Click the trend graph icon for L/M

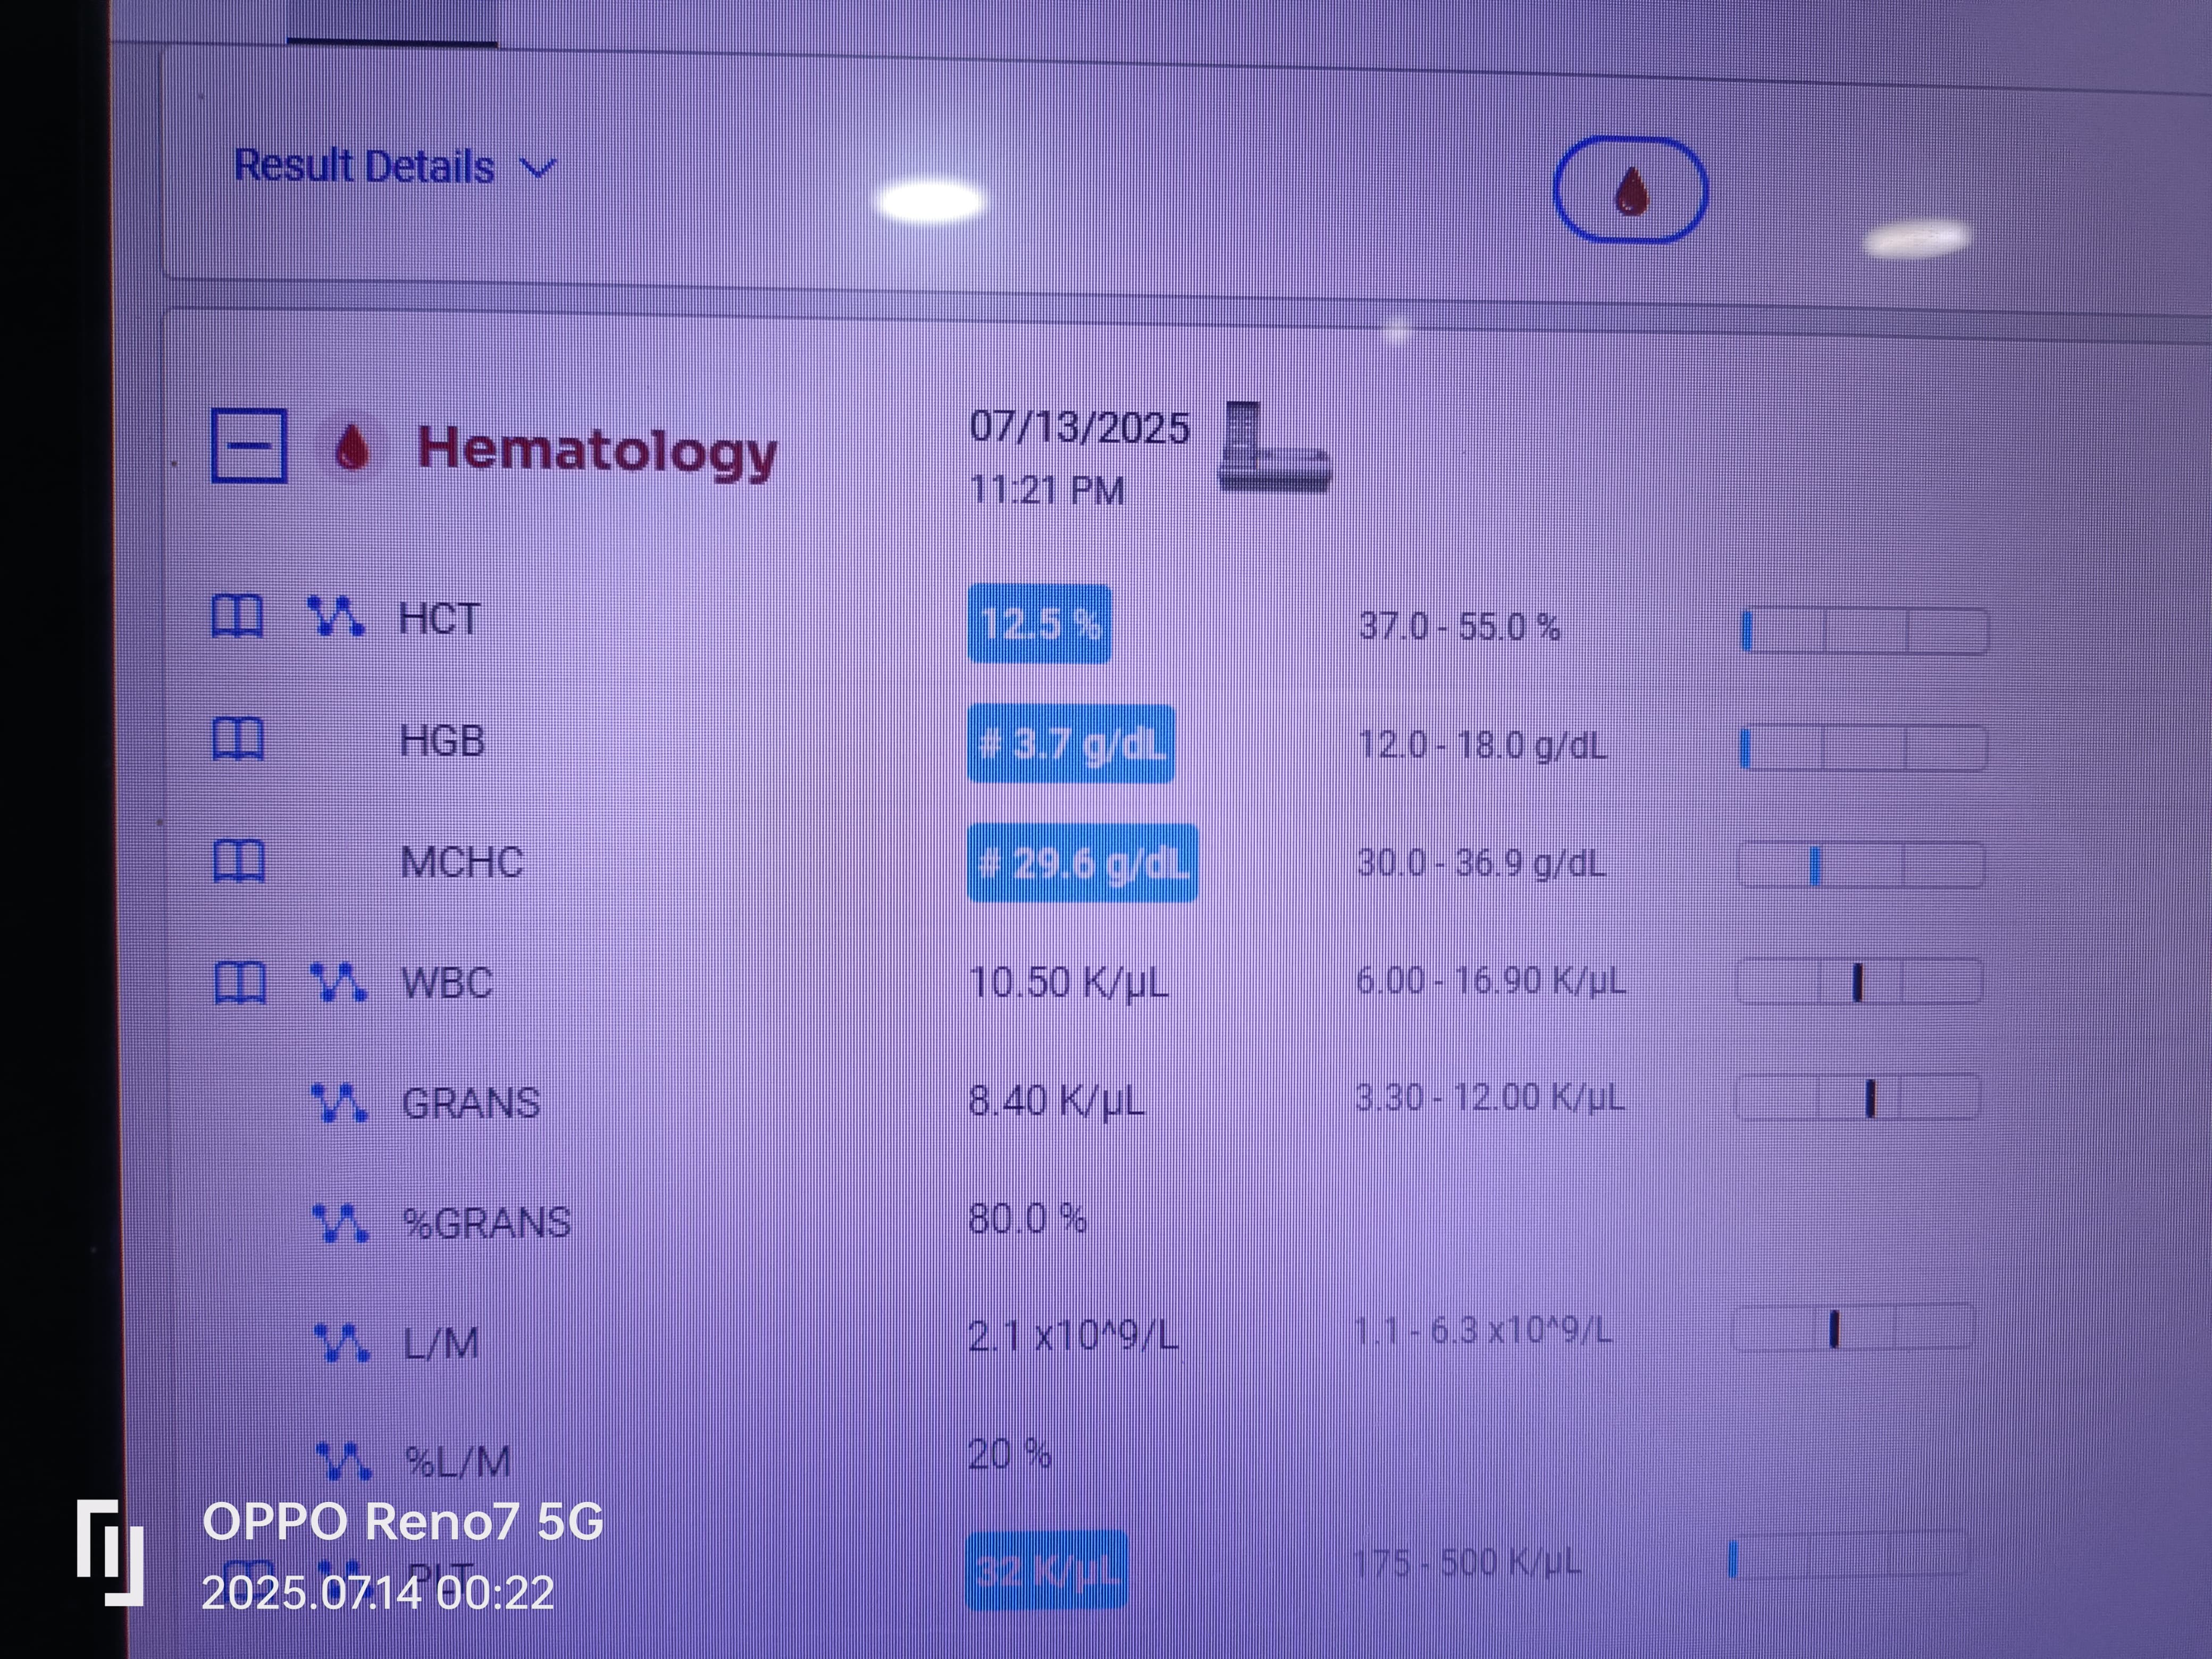click(342, 1342)
